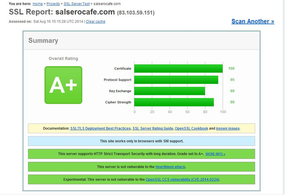This screenshot has width=285, height=196.
Task: Click the salserocafe.com breadcrumb text
Action: pyautogui.click(x=107, y=4)
